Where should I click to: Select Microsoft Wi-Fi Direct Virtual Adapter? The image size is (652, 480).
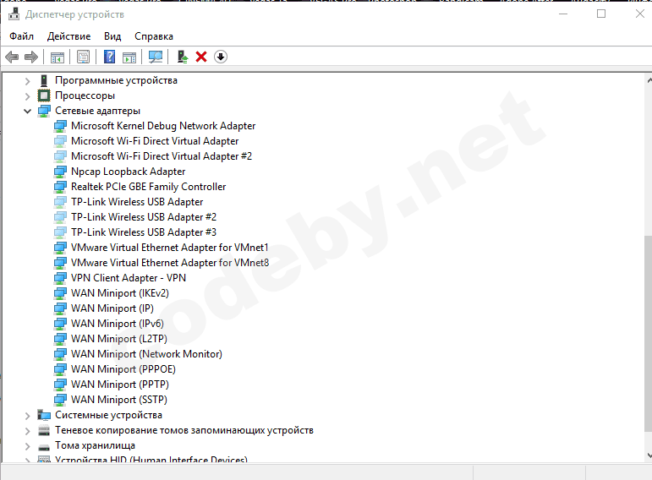pos(155,141)
